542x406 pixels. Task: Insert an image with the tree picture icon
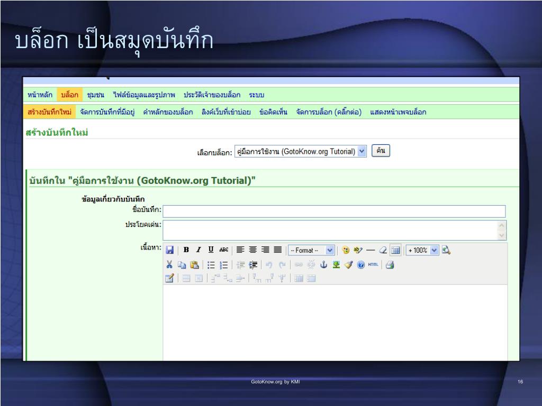[x=336, y=265]
